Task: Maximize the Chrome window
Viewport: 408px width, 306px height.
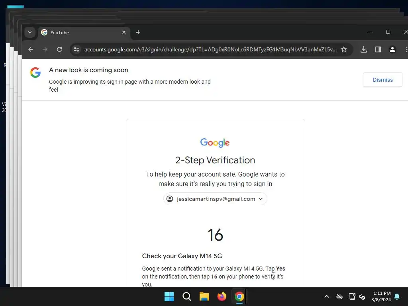Action: 388,32
